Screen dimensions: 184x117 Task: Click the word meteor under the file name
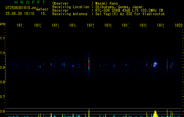point(42,9)
